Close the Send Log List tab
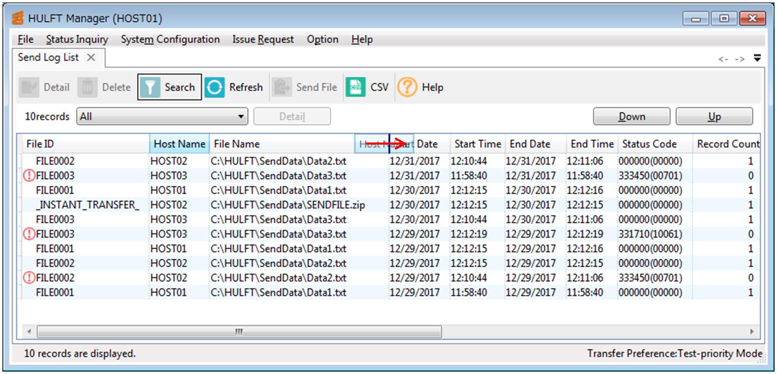Image resolution: width=777 pixels, height=374 pixels. coord(91,57)
